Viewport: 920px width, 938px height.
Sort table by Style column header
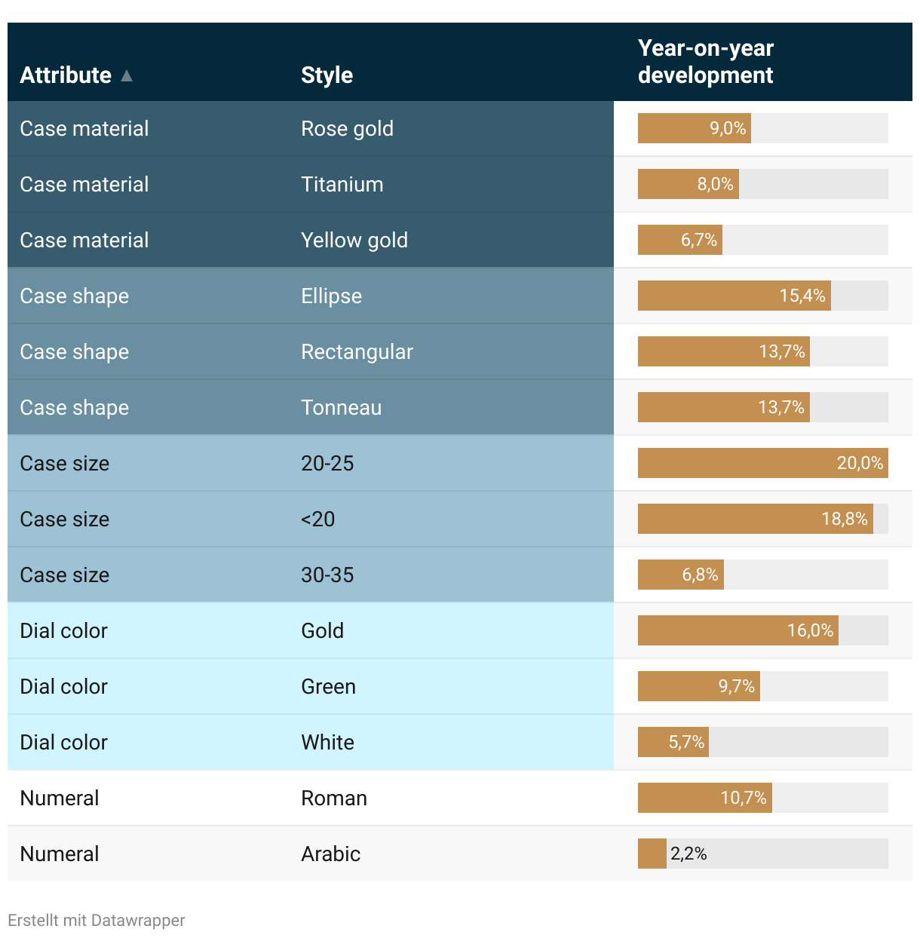[327, 75]
